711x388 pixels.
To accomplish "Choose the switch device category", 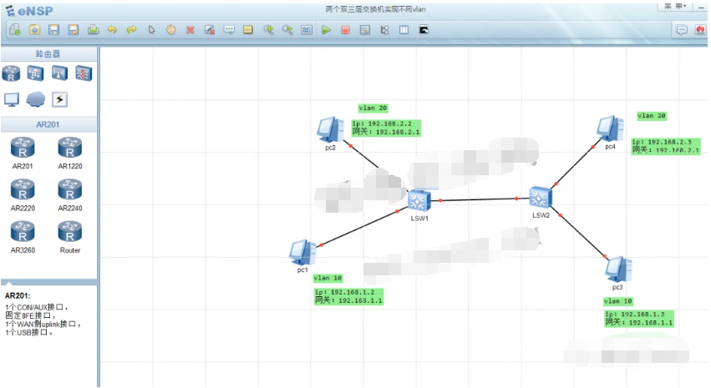I will (35, 73).
